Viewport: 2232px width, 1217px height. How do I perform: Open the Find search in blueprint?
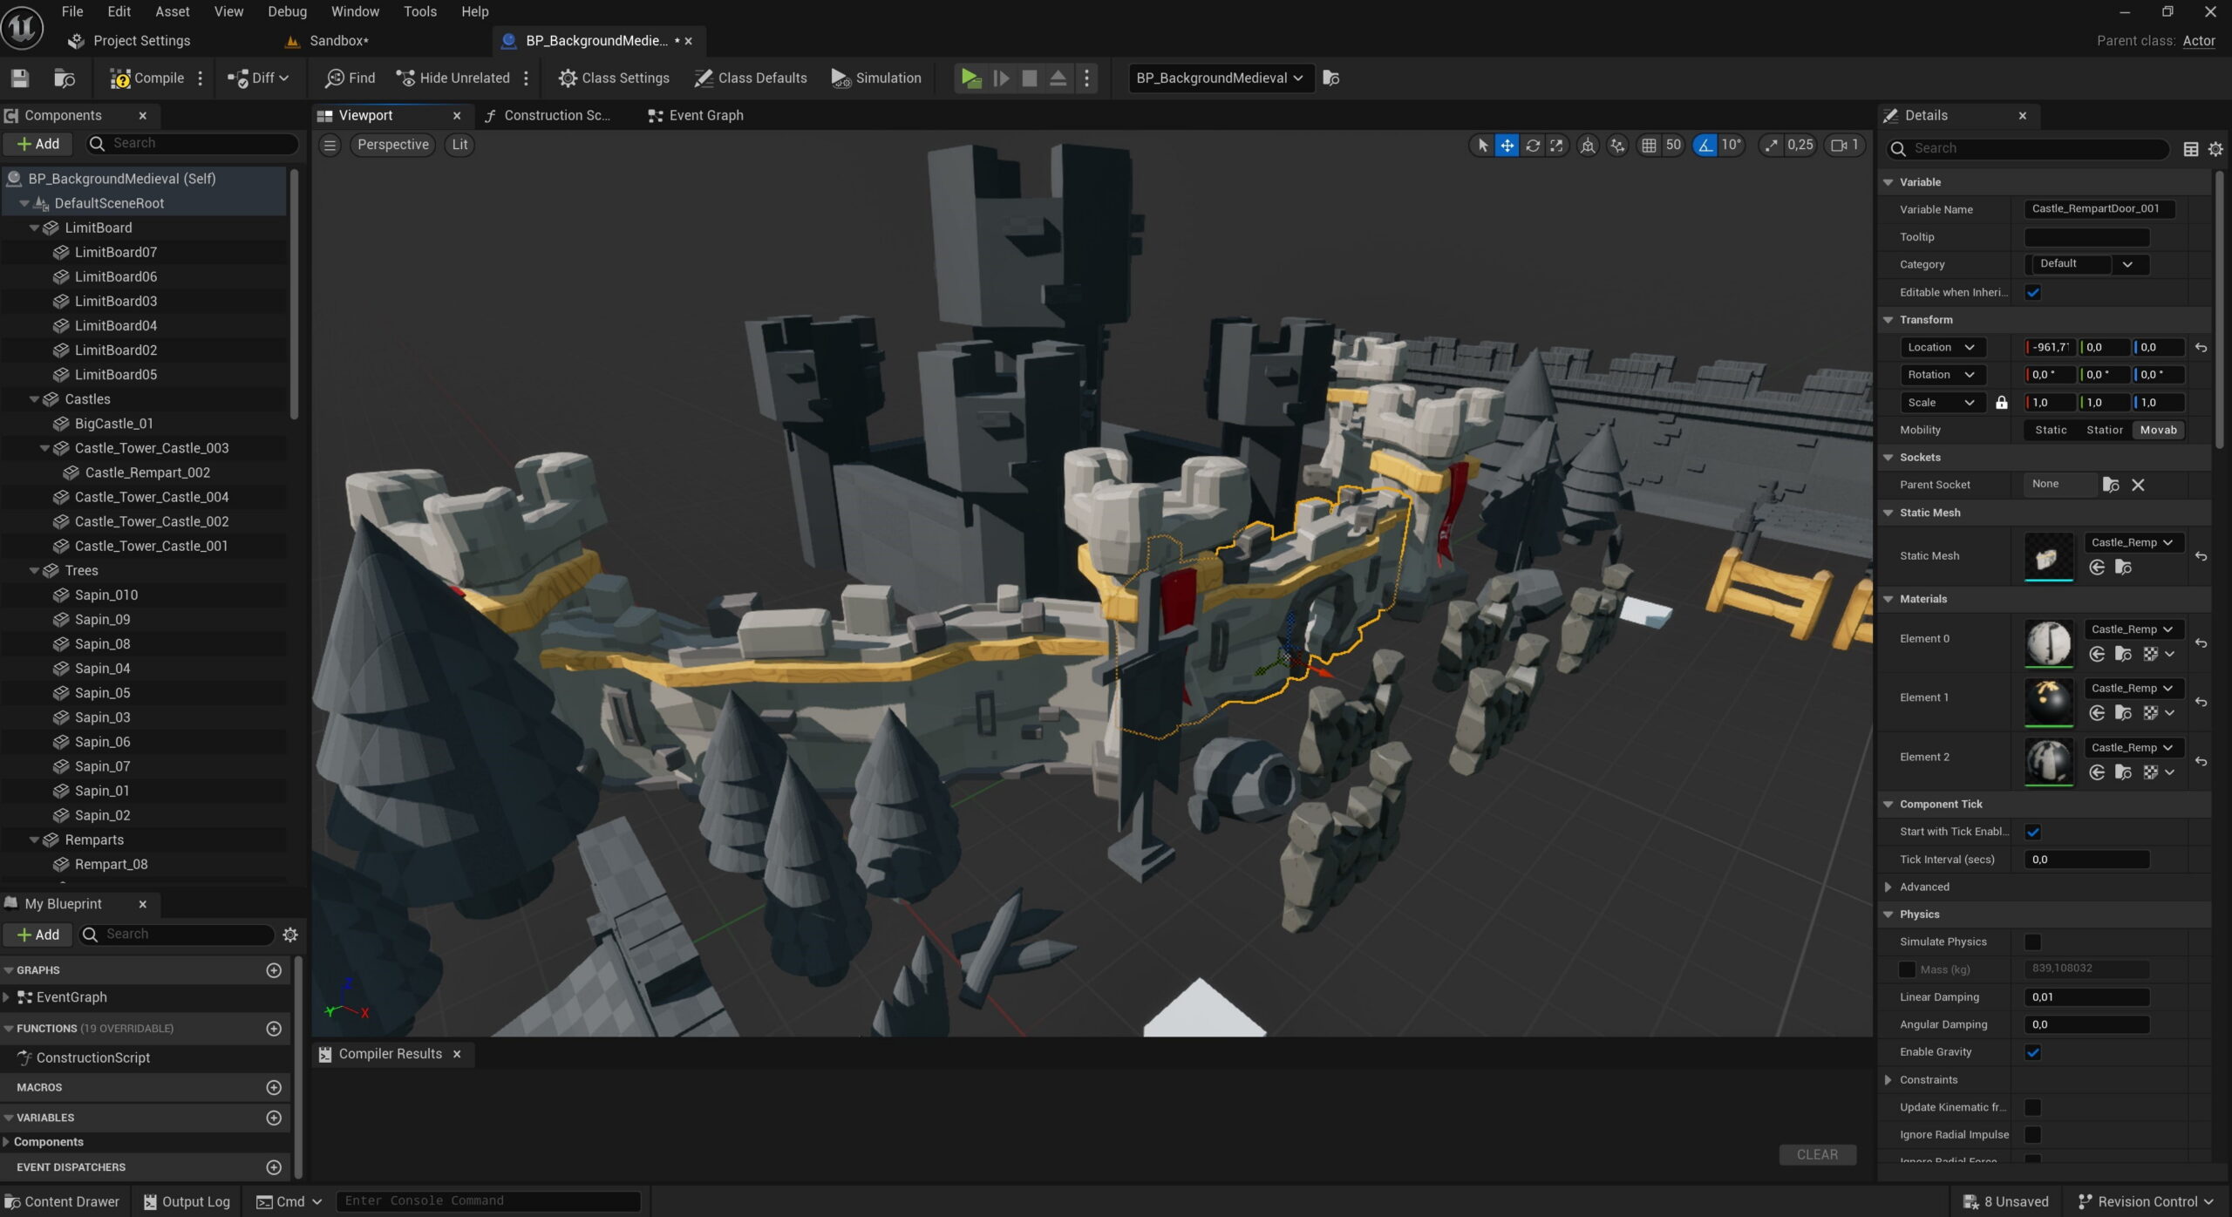[x=349, y=78]
